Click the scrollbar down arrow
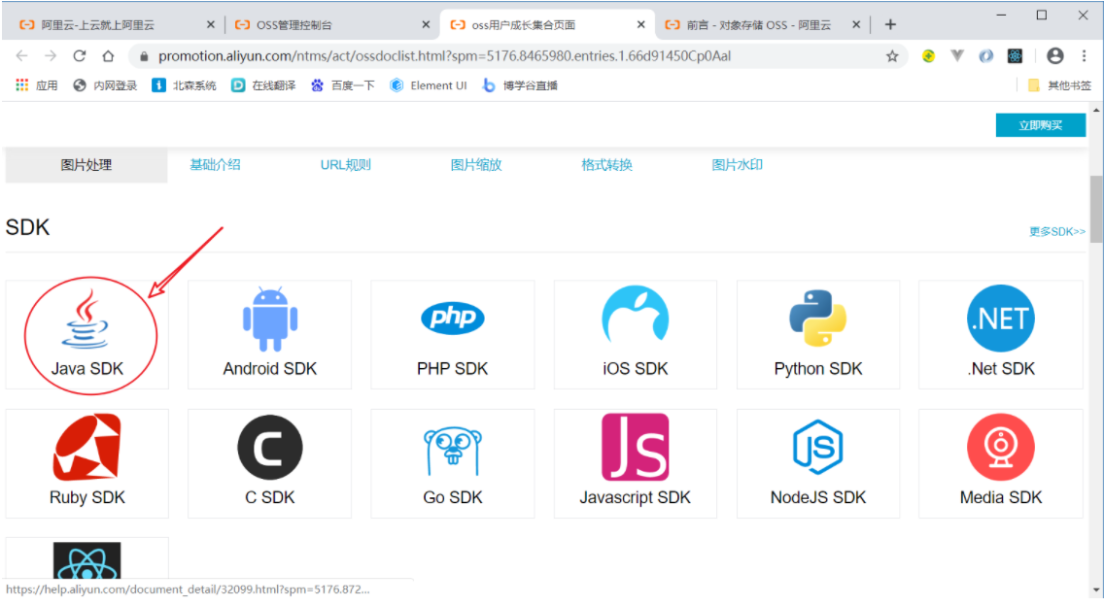Screen dimensions: 1104x606 tap(1096, 591)
